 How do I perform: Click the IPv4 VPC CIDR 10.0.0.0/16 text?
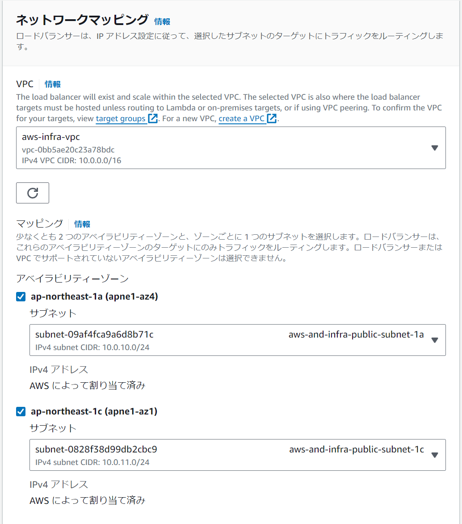pos(71,161)
